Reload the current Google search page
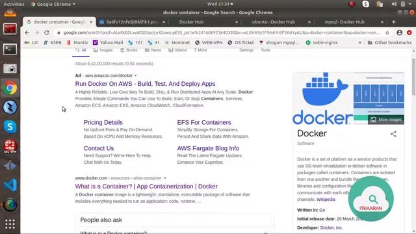 click(47, 32)
